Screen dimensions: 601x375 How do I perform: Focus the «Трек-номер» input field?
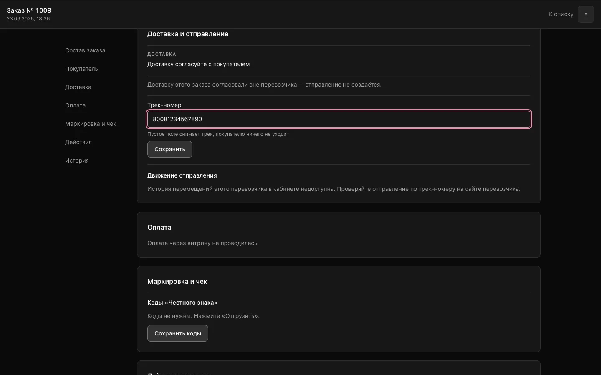pos(339,119)
